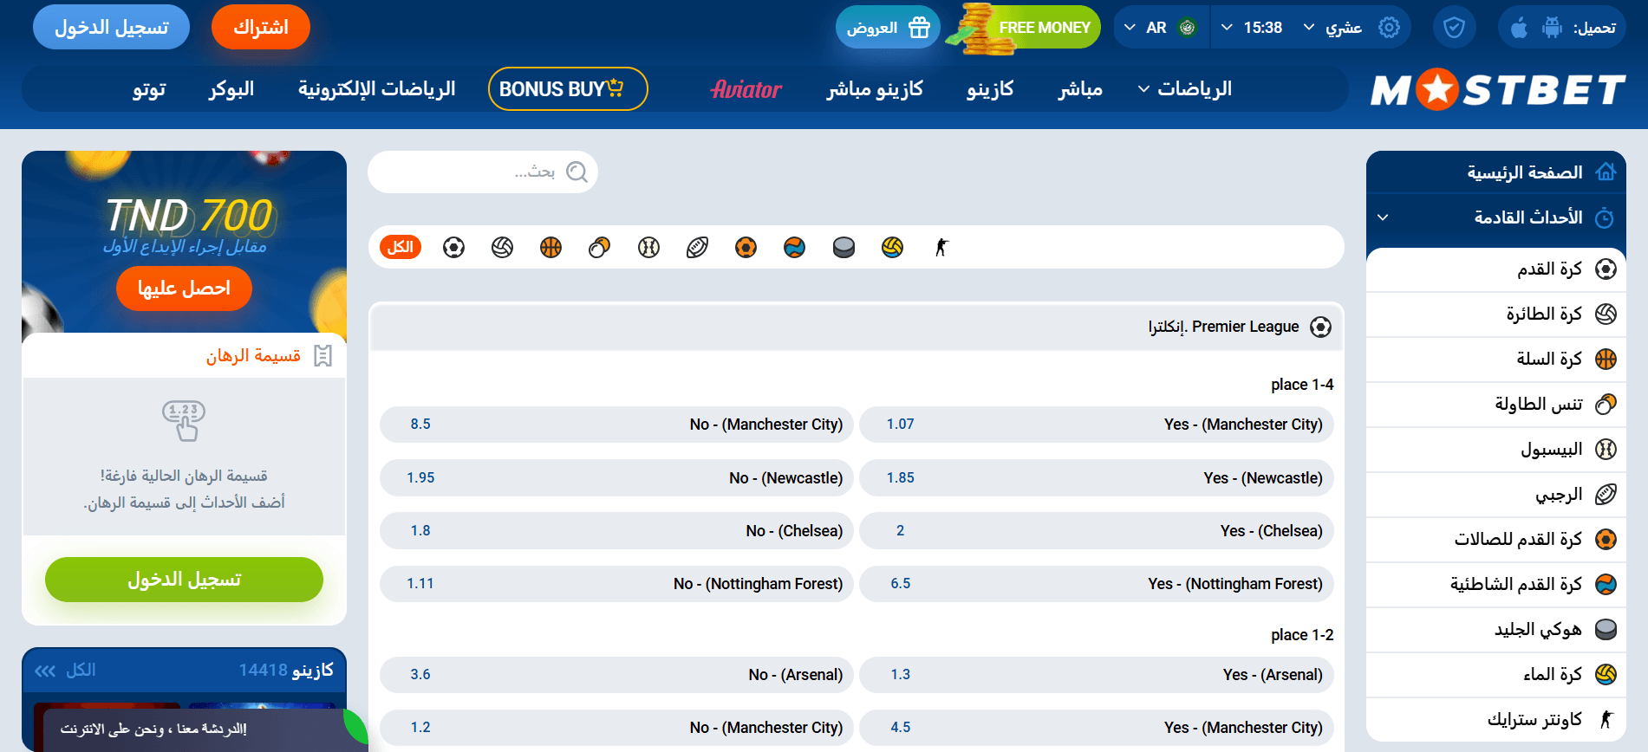Expand the 15:38 time zone dropdown

[1252, 28]
